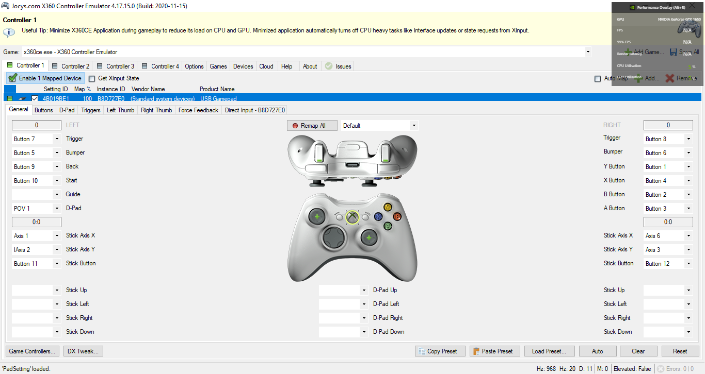705x374 pixels.
Task: Click the right stick value box showing 0:0
Action: click(668, 222)
